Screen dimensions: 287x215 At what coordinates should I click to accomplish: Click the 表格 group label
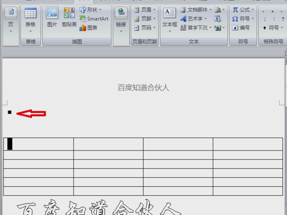(x=31, y=42)
